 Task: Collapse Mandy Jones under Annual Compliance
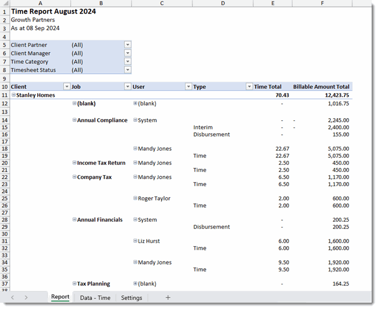(x=135, y=148)
